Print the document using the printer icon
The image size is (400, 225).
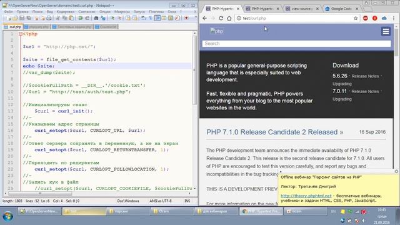point(49,18)
